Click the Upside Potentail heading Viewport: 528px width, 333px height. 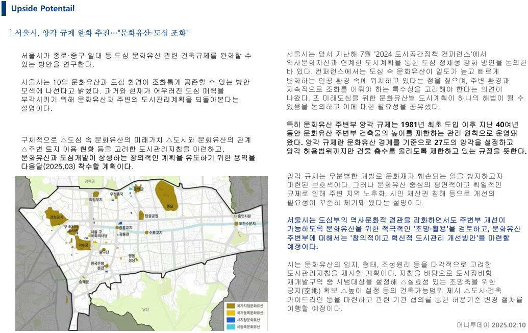(43, 9)
